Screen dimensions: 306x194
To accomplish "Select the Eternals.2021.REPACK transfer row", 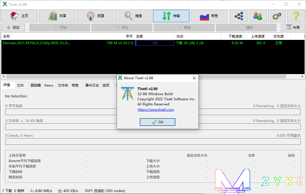I will [153, 43].
